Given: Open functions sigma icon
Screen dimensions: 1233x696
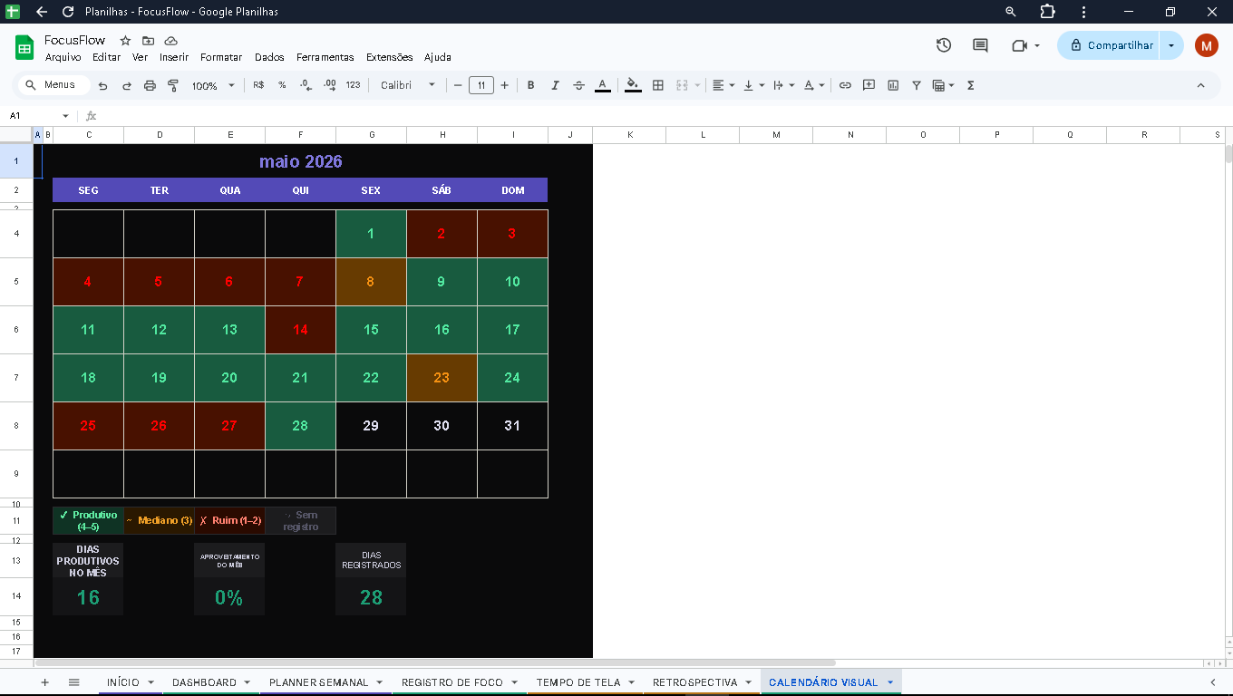Looking at the screenshot, I should [x=971, y=85].
